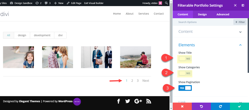This screenshot has width=249, height=110.
Task: Open the Services menu link
Action: pos(143,14)
